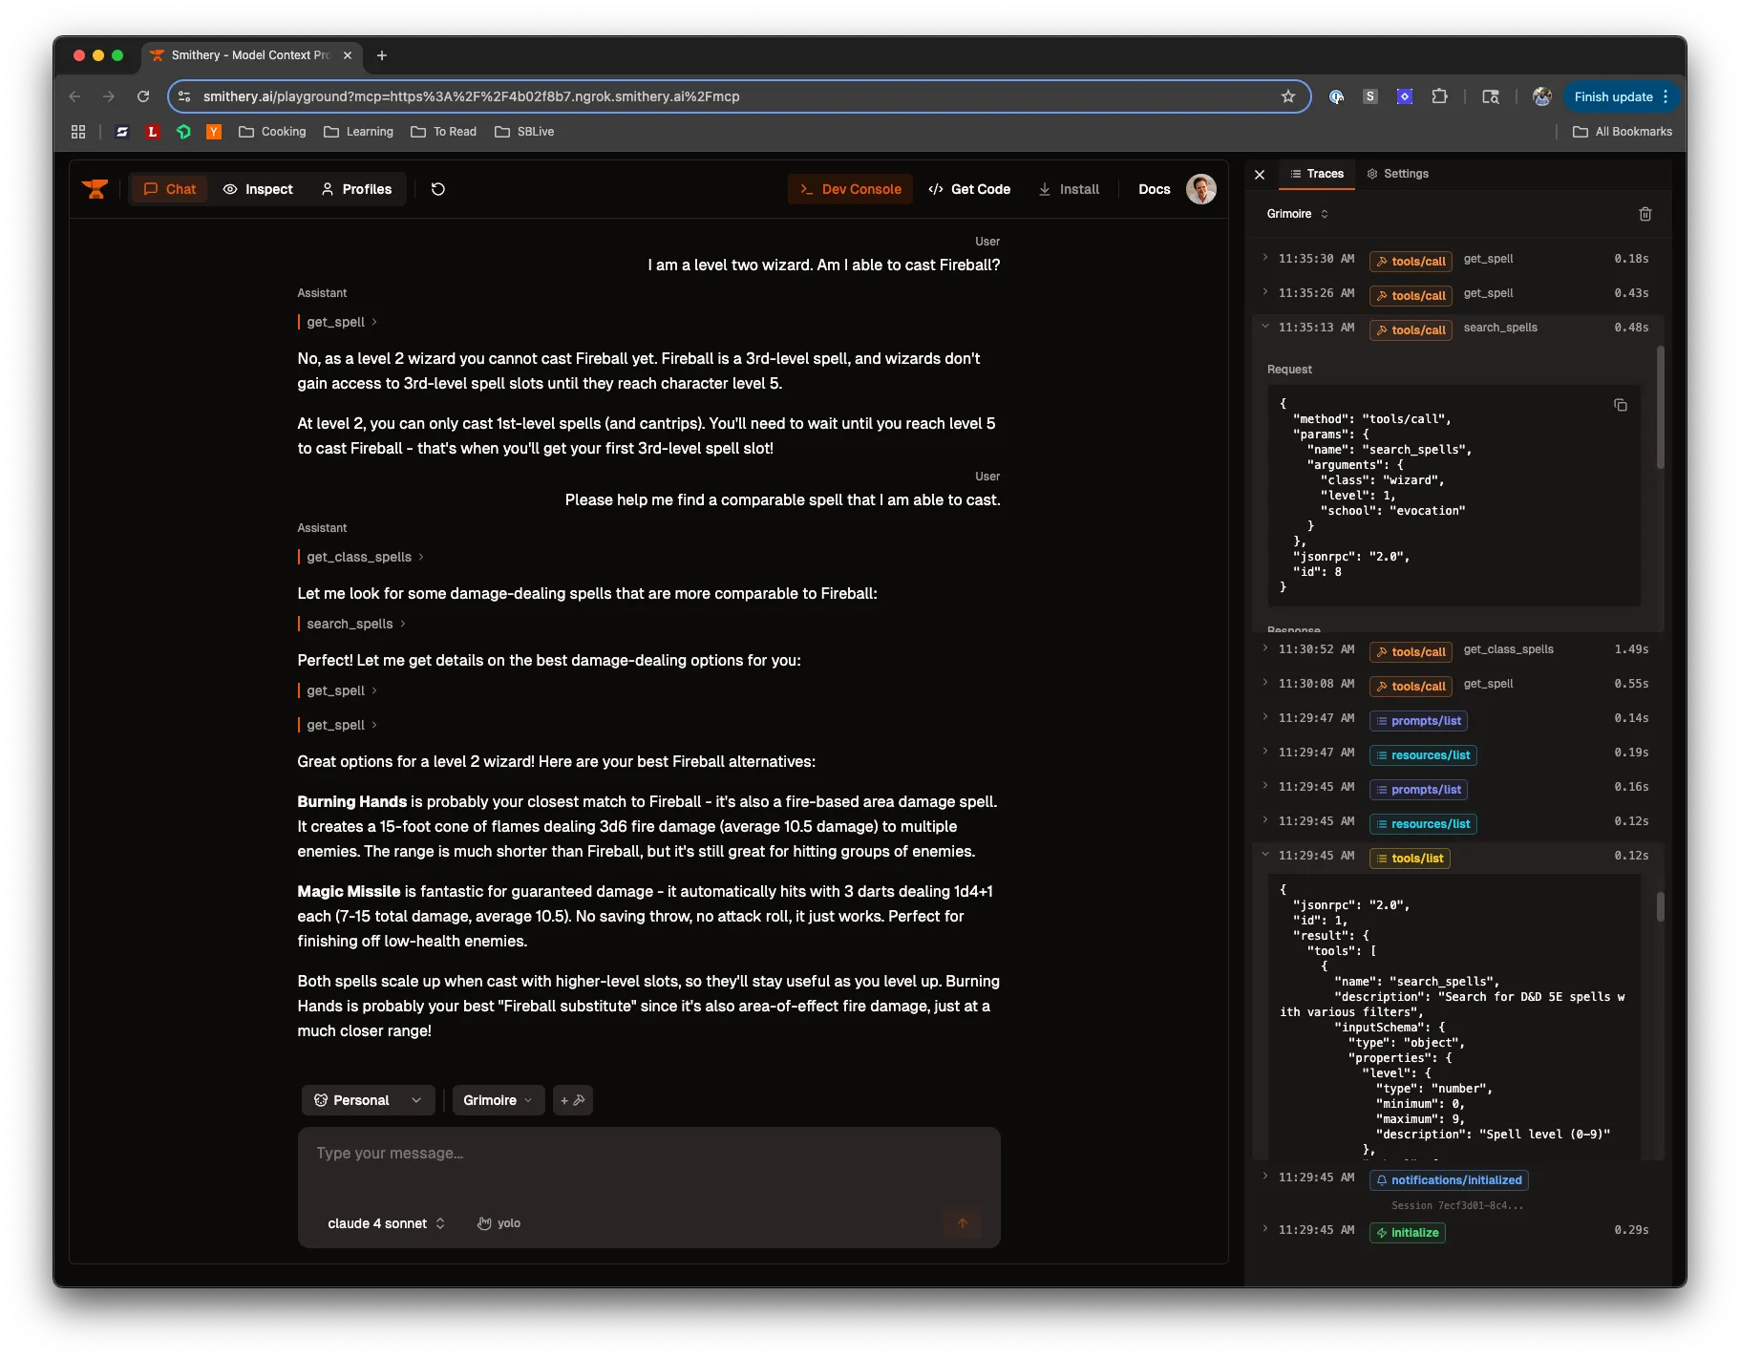Image resolution: width=1740 pixels, height=1358 pixels.
Task: Click the Smithery logo icon
Action: (95, 189)
